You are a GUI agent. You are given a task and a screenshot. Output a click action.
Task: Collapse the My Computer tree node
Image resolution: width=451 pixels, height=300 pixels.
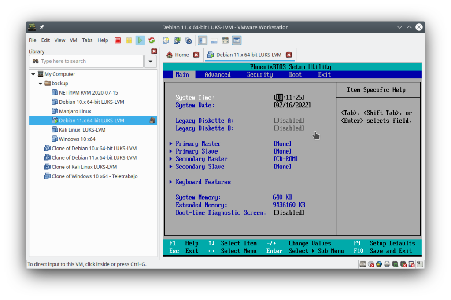(x=33, y=74)
